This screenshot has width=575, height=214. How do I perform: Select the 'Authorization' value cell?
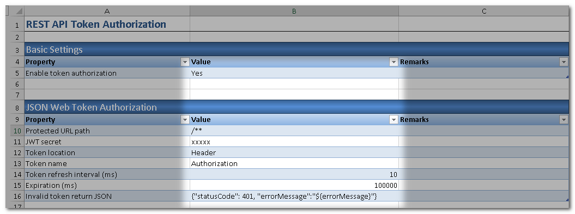(x=294, y=163)
